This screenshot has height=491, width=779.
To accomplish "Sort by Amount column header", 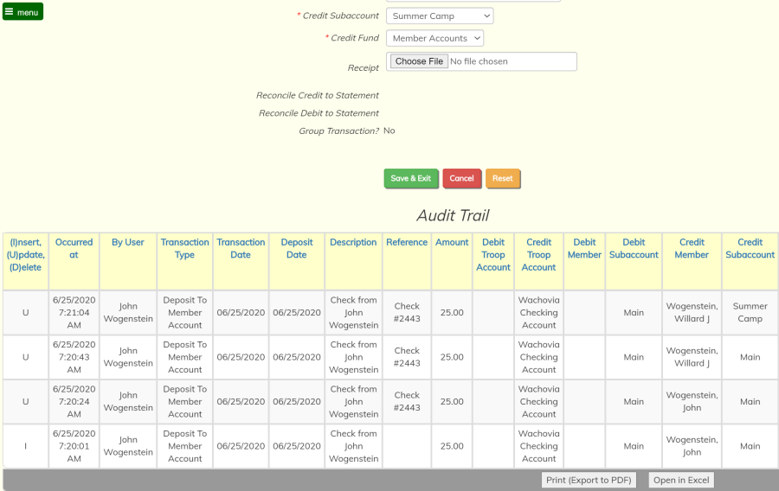I will pyautogui.click(x=452, y=242).
